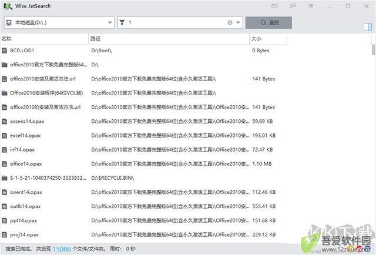
Task: Open the email contact icon in title bar
Action: point(274,6)
